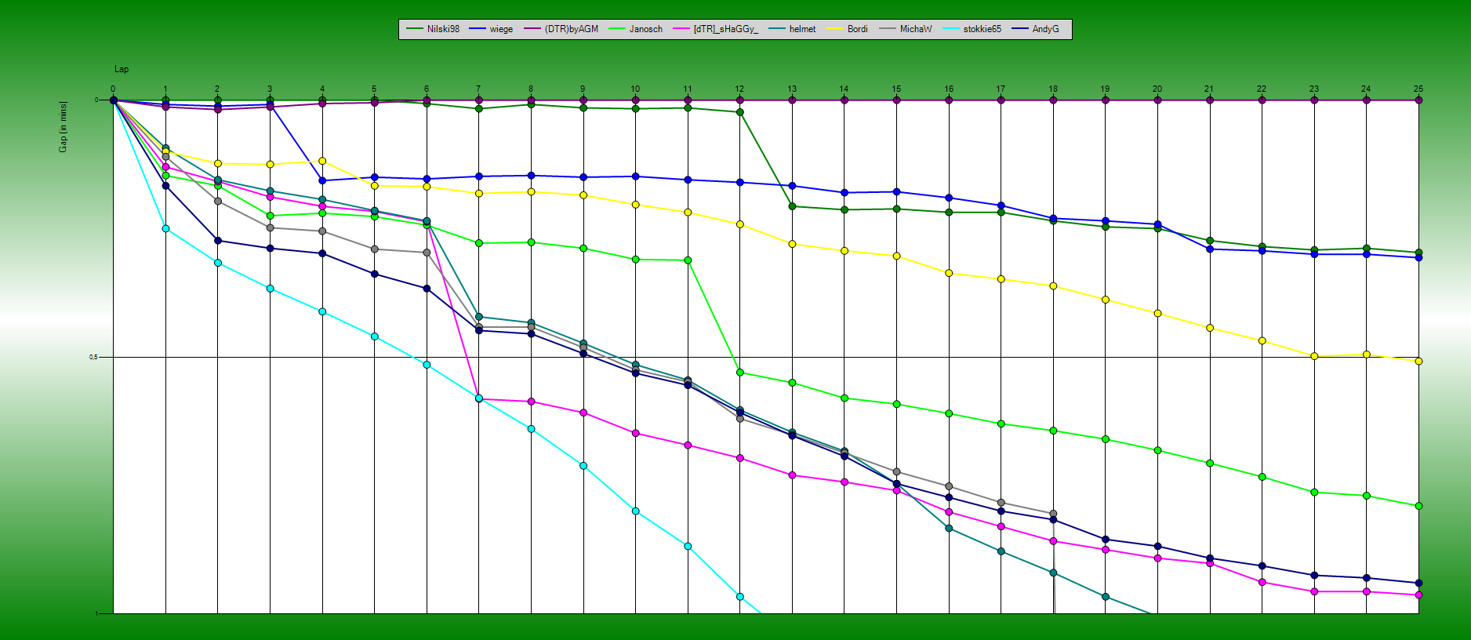Select the Bordi legend label
The width and height of the screenshot is (1471, 640).
pos(857,29)
